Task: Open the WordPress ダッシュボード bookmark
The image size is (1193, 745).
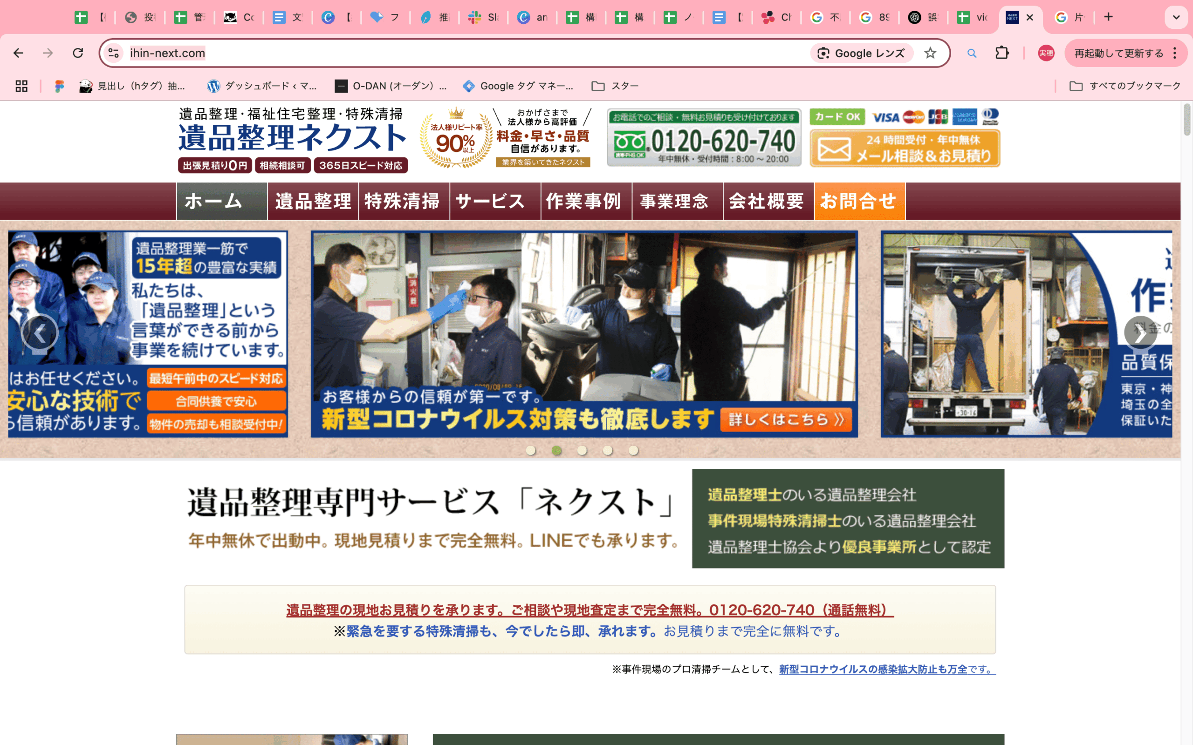Action: click(x=262, y=86)
